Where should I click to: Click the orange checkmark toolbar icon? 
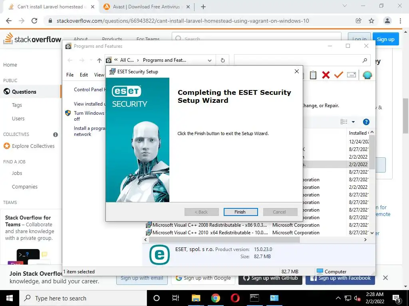point(338,75)
